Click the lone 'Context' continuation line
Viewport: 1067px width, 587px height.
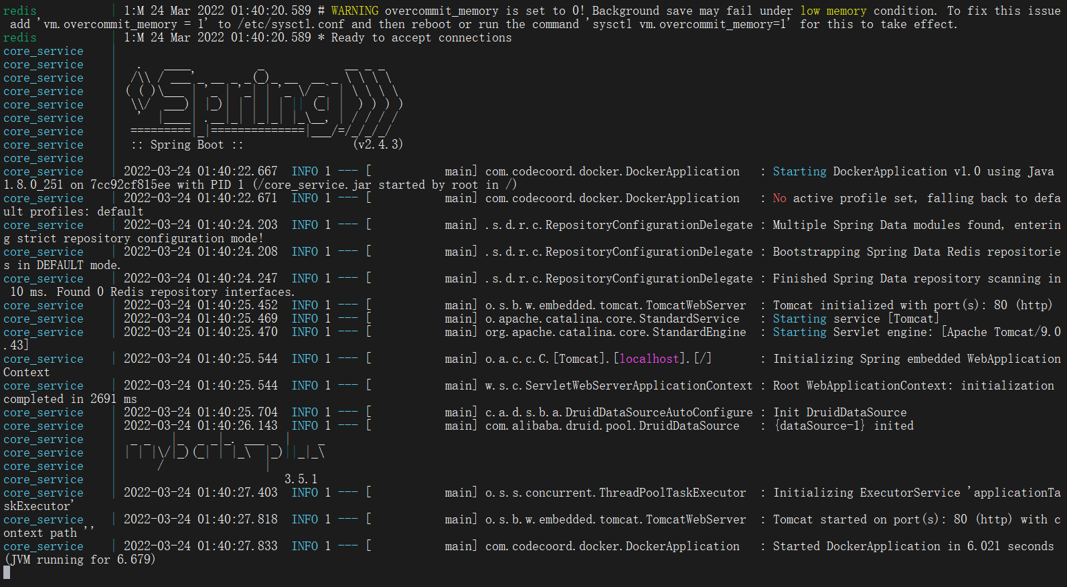coord(27,372)
